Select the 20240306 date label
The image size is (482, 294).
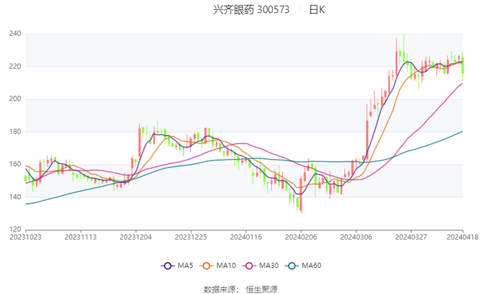point(356,236)
